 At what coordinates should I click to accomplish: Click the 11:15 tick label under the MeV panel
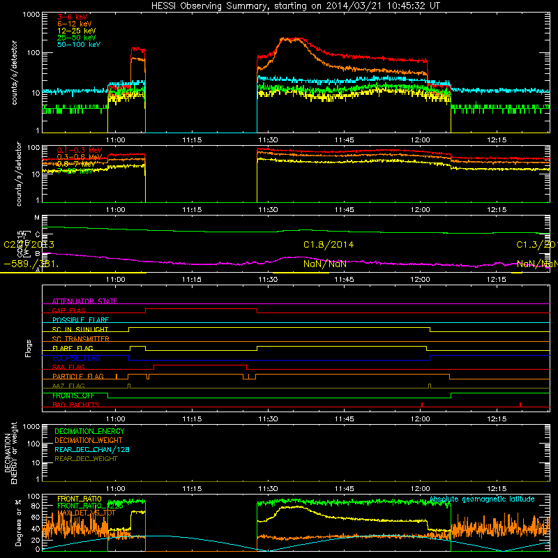pyautogui.click(x=192, y=209)
